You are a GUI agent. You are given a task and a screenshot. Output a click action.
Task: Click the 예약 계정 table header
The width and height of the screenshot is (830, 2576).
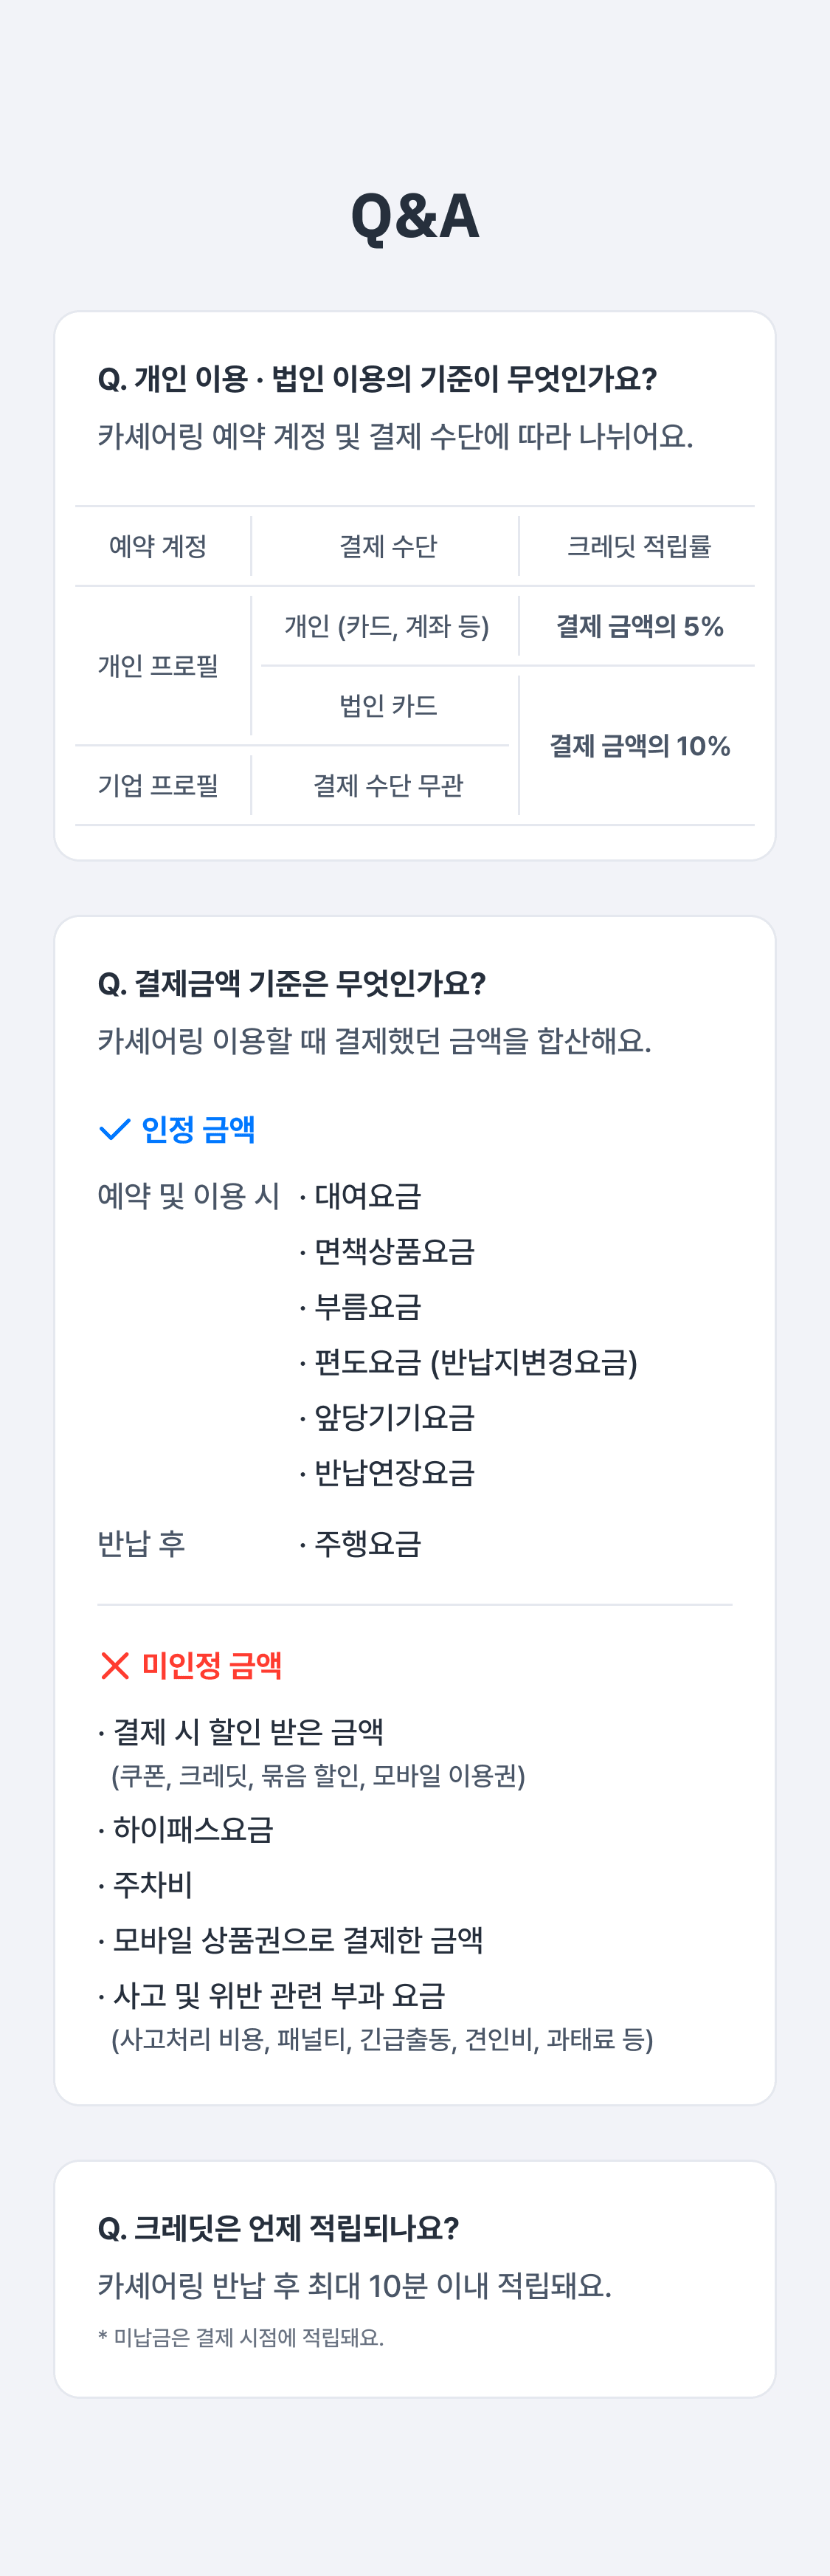(158, 546)
